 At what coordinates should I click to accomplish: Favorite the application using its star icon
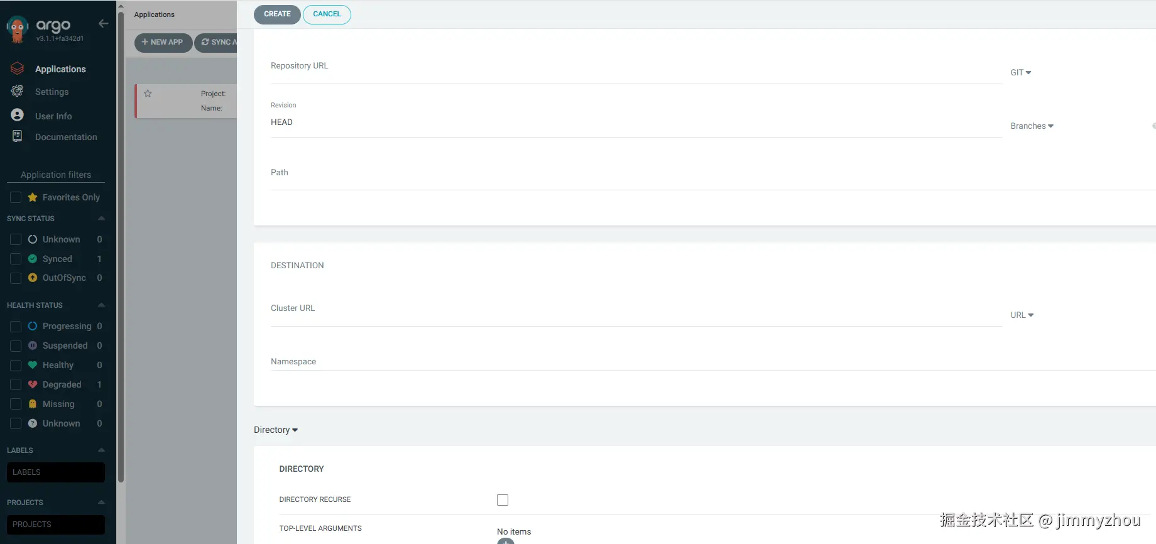coord(148,94)
